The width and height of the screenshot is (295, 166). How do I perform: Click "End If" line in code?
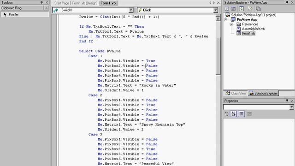pos(86,41)
